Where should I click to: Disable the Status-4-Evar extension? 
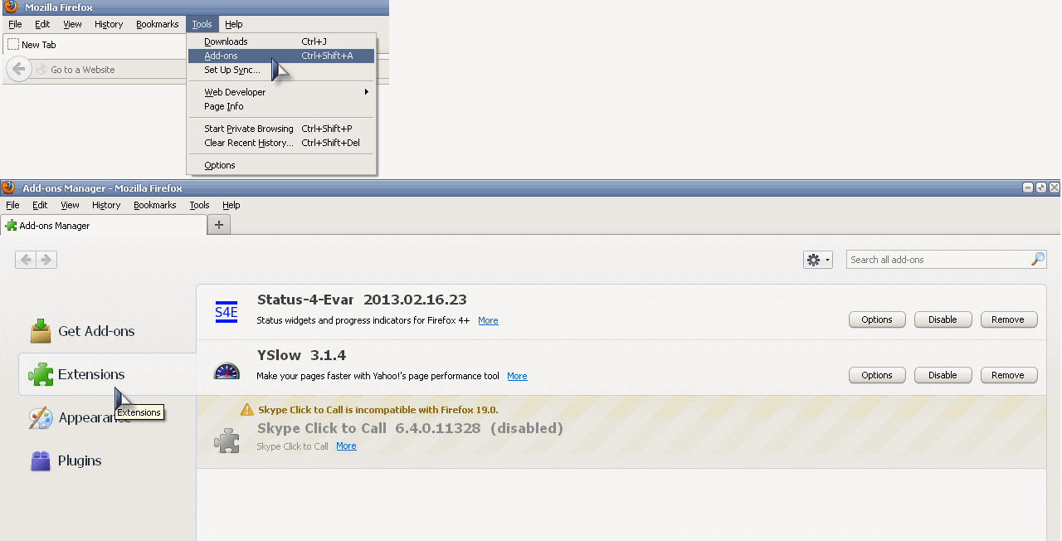[943, 319]
